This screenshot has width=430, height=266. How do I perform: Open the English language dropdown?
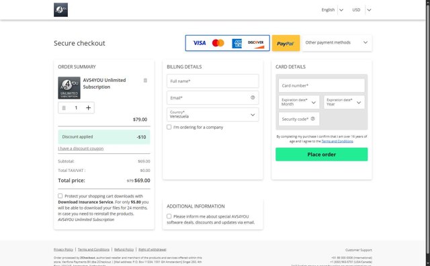pos(332,10)
